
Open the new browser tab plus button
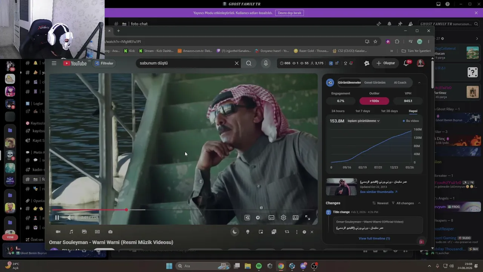118,31
